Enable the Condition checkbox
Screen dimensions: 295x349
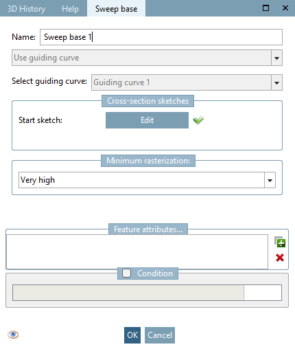(x=126, y=273)
